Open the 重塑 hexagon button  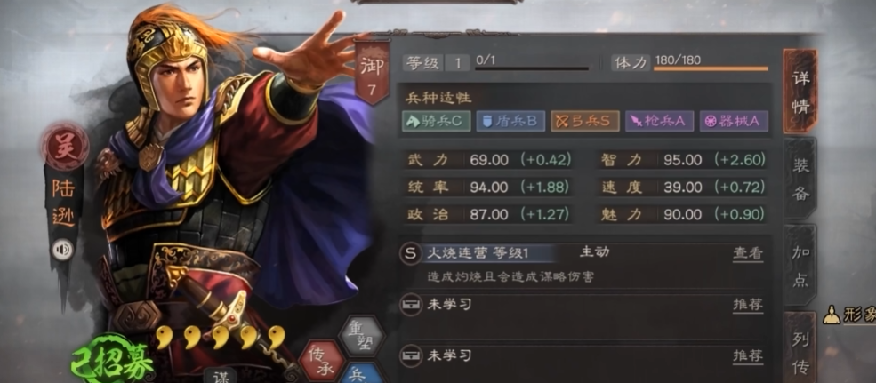coord(362,336)
